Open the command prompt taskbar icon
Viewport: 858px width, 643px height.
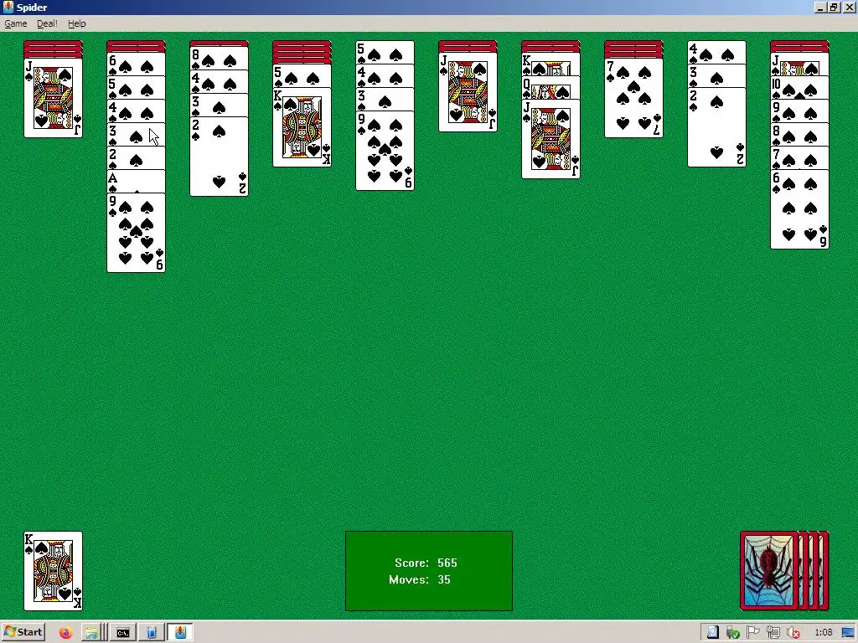[122, 633]
